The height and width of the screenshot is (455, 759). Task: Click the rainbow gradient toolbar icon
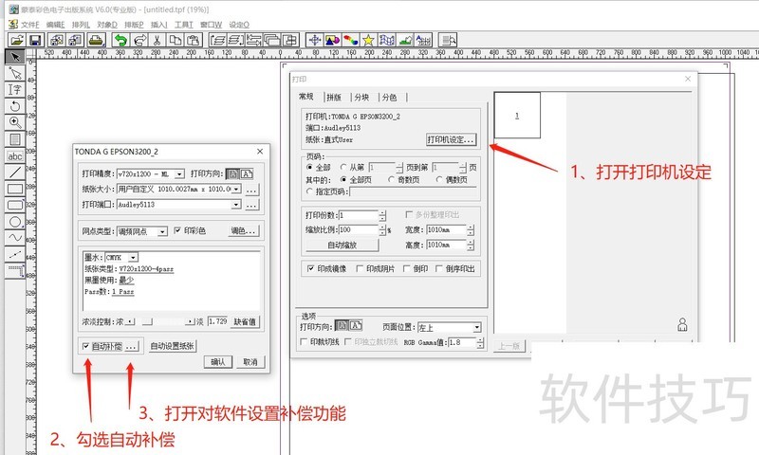tap(350, 40)
